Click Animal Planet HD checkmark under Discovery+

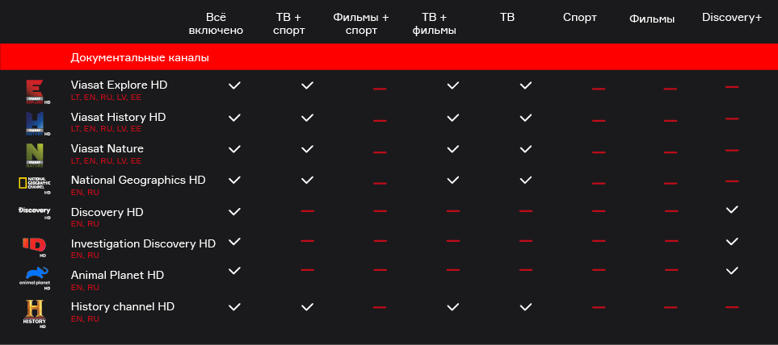(x=732, y=271)
